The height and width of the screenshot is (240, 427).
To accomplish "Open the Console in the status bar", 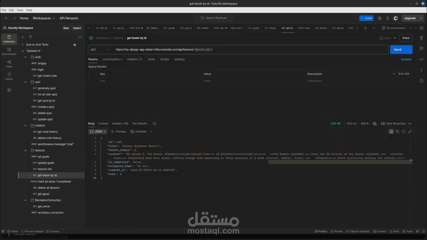I will point(53,231).
